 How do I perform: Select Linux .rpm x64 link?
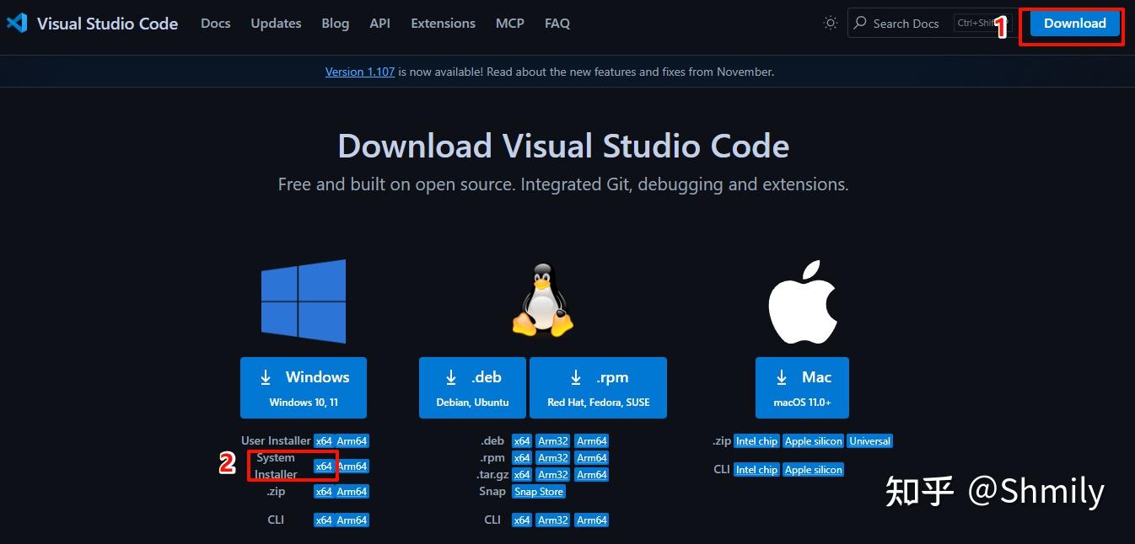click(x=522, y=458)
